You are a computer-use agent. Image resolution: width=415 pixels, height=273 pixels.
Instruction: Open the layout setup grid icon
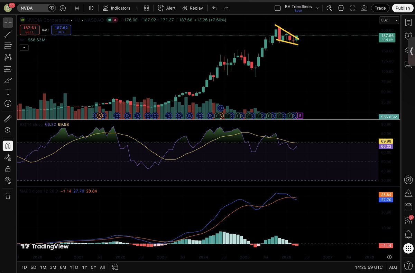click(147, 8)
